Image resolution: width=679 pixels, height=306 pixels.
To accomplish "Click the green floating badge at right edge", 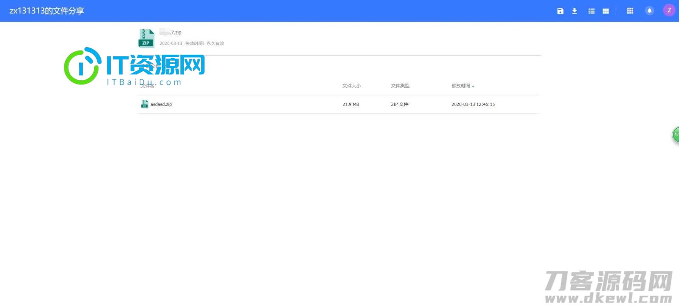I will (676, 135).
